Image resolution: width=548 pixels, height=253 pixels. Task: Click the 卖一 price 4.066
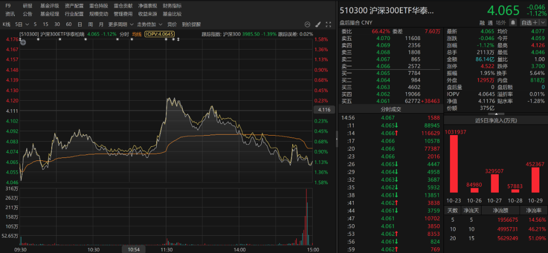(383, 66)
